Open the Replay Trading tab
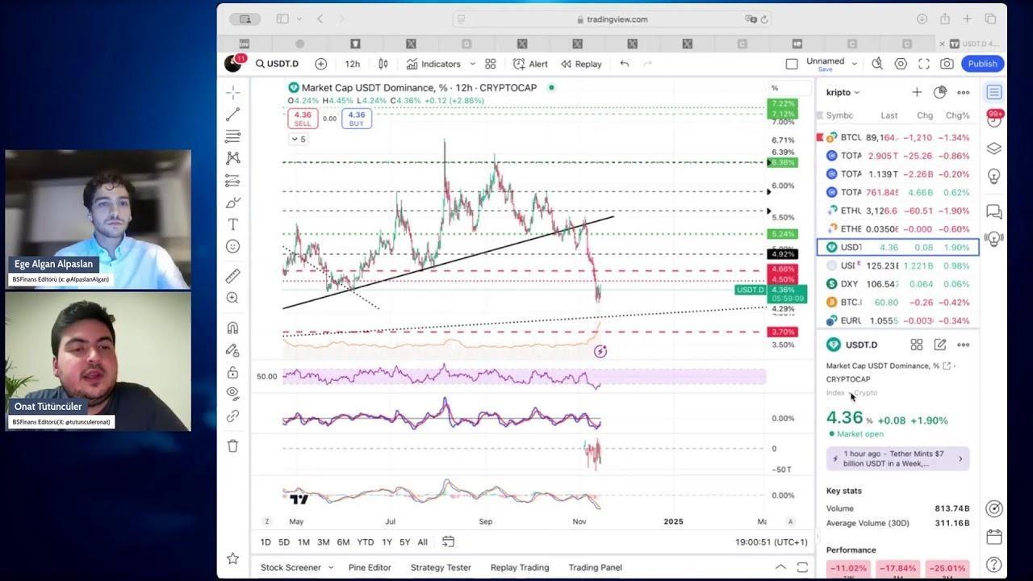 pos(520,567)
